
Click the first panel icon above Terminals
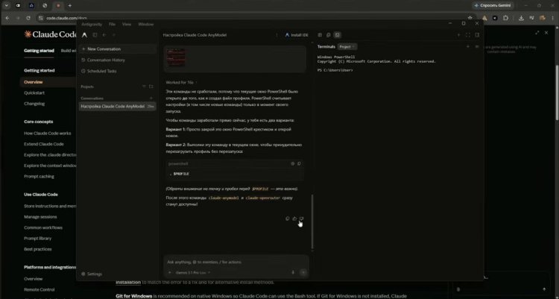pos(320,35)
